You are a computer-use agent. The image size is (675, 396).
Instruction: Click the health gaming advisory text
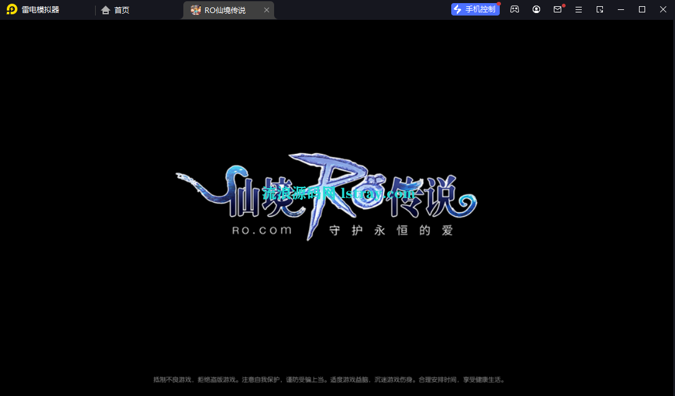(329, 380)
